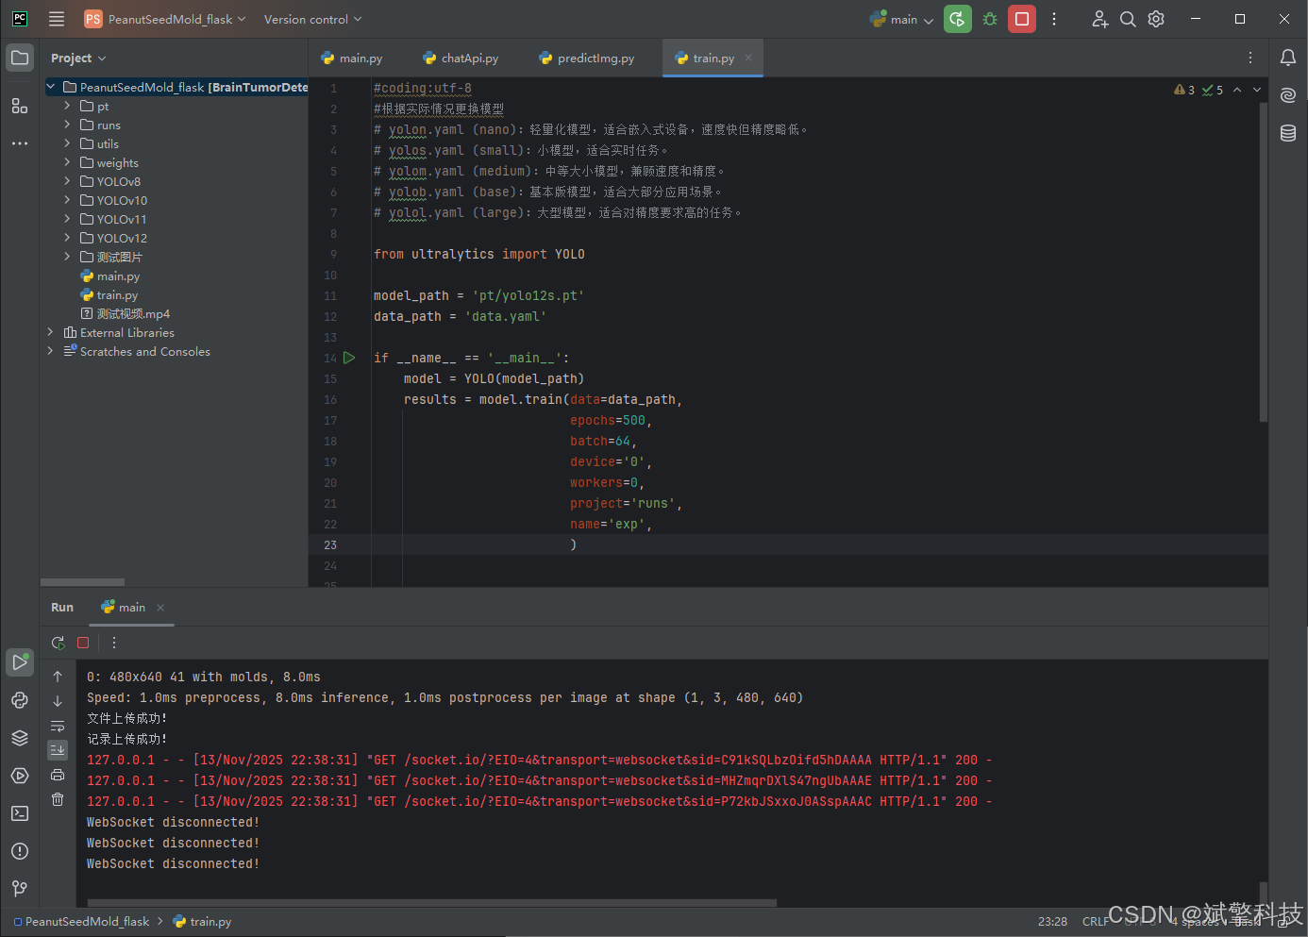Image resolution: width=1308 pixels, height=937 pixels.
Task: Clear all console output trash icon
Action: point(58,799)
